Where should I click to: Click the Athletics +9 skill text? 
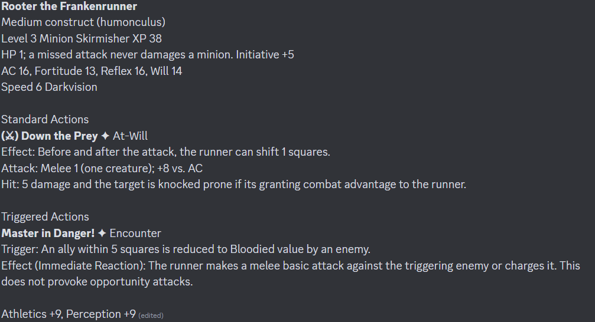tap(31, 314)
